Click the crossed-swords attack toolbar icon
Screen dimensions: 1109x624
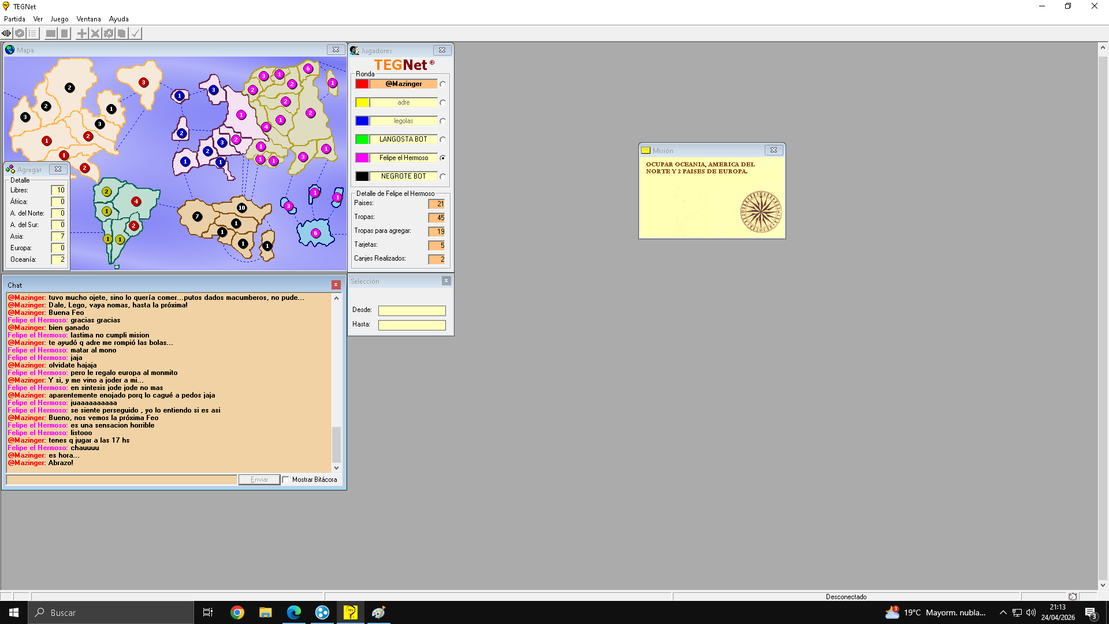tap(95, 34)
